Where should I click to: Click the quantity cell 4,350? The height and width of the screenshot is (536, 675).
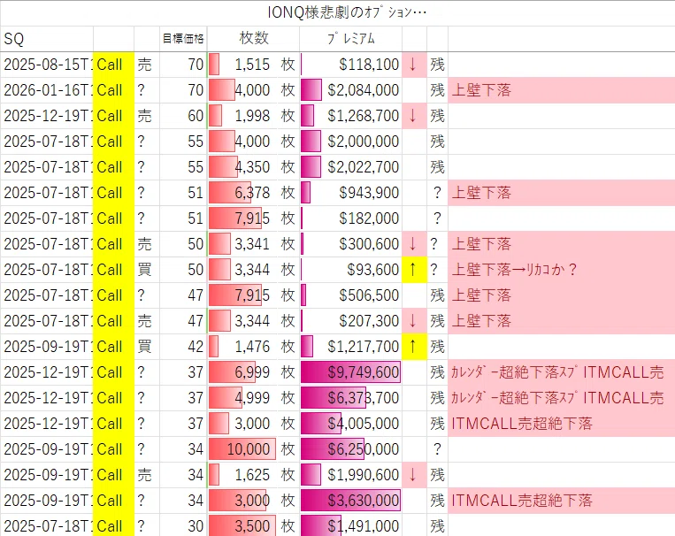tap(242, 167)
